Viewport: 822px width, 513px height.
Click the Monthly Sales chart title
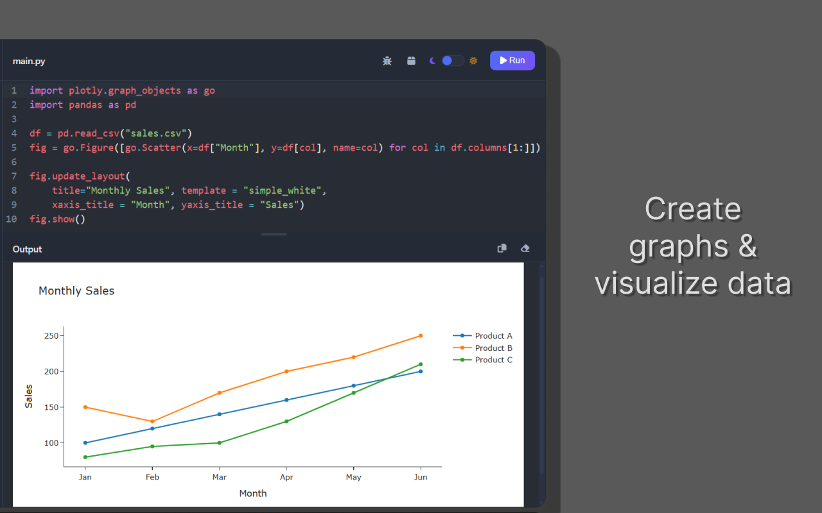click(76, 290)
